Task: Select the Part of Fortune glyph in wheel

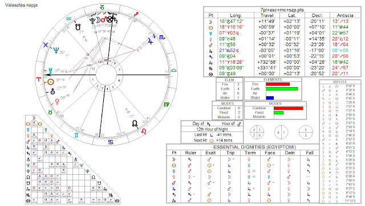Action: coord(109,19)
